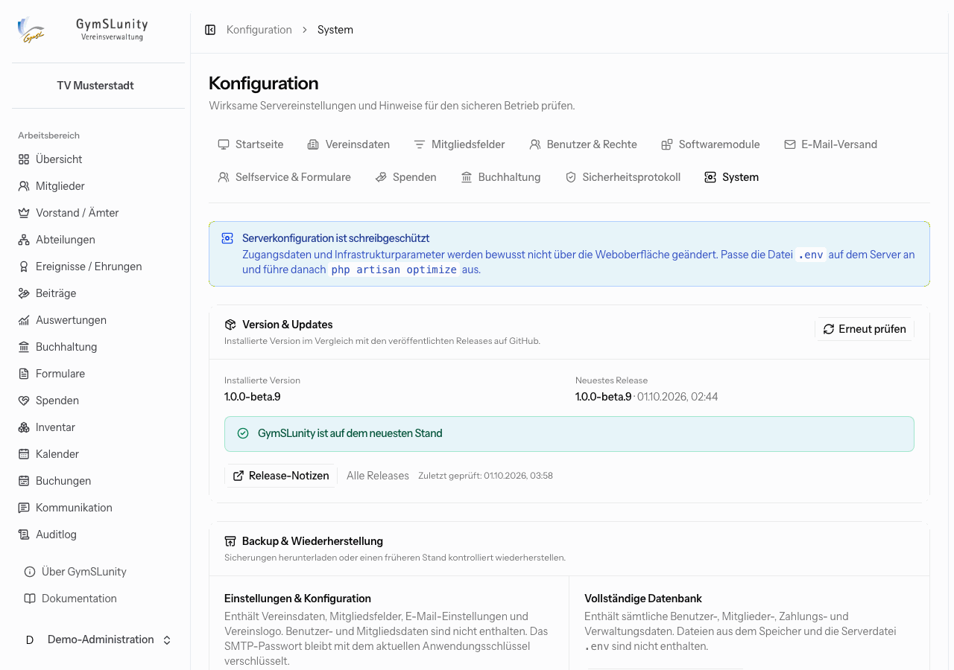This screenshot has height=670, width=954.
Task: Click 'Zuletzt geprüft: 01.10.2026, 03:58' text
Action: click(485, 476)
